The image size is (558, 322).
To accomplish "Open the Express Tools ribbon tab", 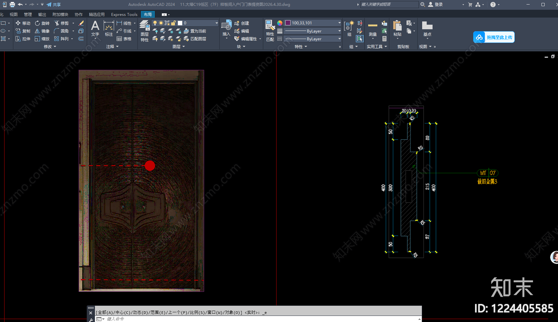I will pyautogui.click(x=124, y=14).
